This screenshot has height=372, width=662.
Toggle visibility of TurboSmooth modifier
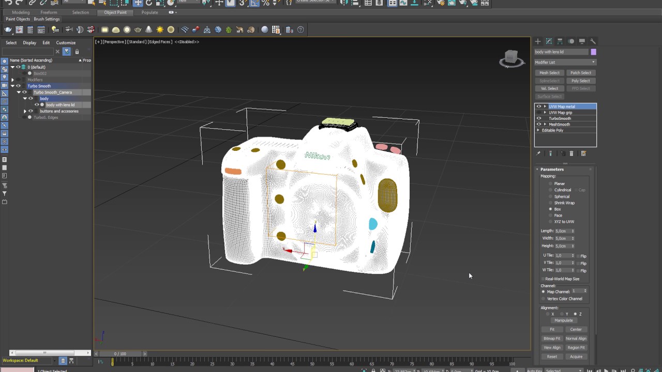539,118
